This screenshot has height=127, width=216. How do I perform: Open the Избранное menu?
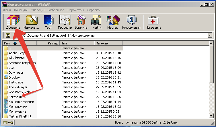pyautogui.click(x=56, y=10)
